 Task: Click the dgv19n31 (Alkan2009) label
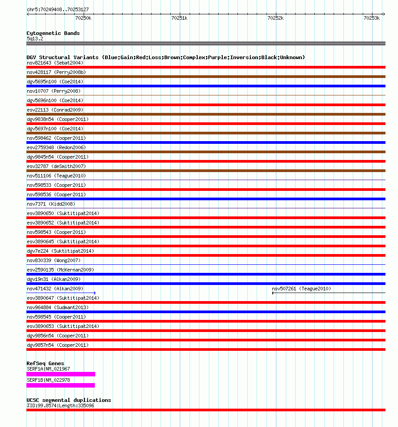pyautogui.click(x=54, y=279)
